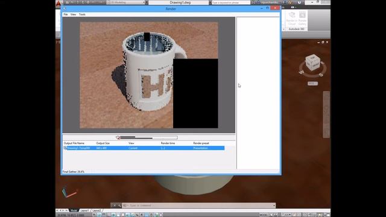Sort by Output File Name column header
Viewport: 386px width, 217px height.
tap(74, 143)
